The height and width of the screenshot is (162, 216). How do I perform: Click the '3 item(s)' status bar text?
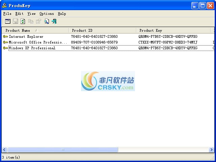point(11,157)
